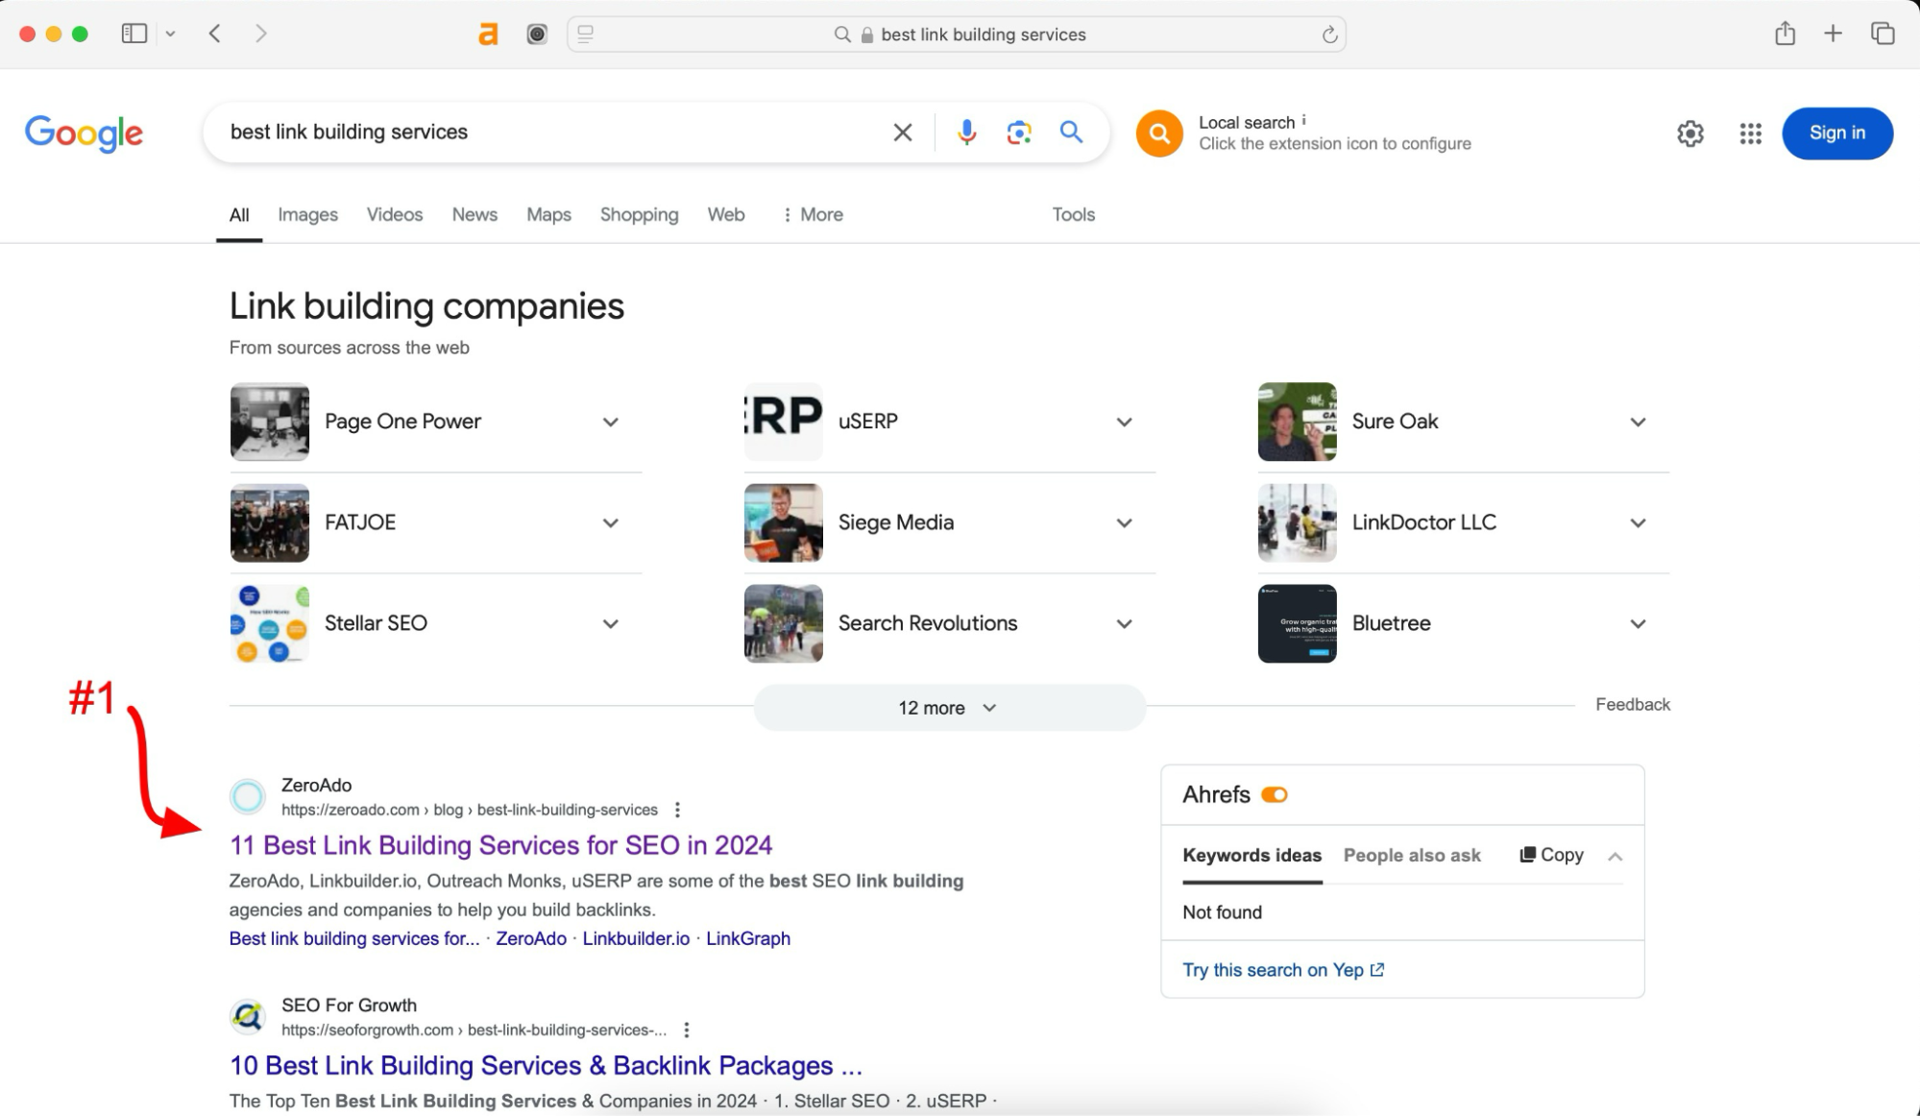This screenshot has height=1116, width=1920.
Task: Click the Safari address bar
Action: 956,35
